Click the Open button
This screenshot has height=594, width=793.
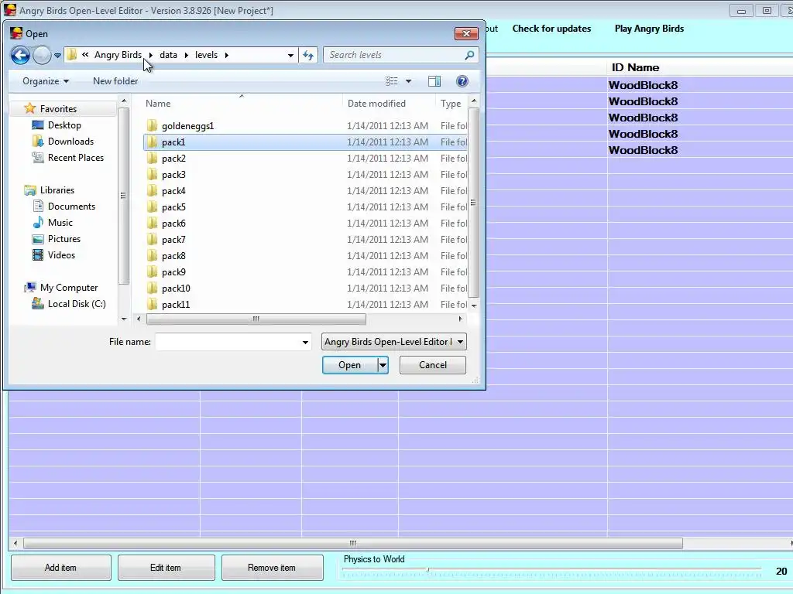point(350,365)
